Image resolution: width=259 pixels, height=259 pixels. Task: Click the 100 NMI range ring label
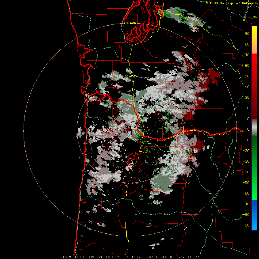pos(130,23)
